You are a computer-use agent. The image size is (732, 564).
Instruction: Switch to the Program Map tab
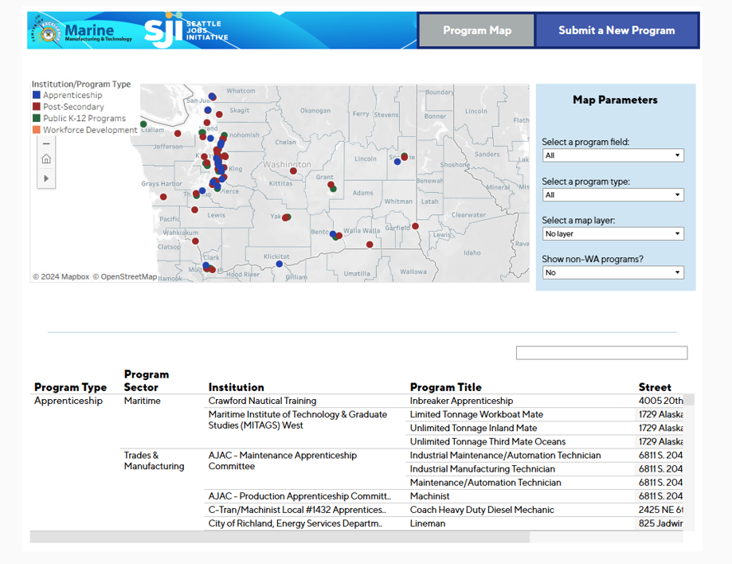[x=477, y=31]
